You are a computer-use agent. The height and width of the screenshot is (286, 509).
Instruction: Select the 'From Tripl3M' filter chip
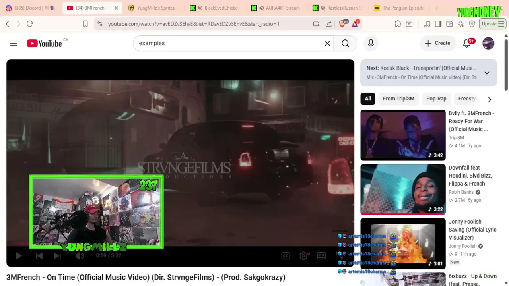click(398, 99)
